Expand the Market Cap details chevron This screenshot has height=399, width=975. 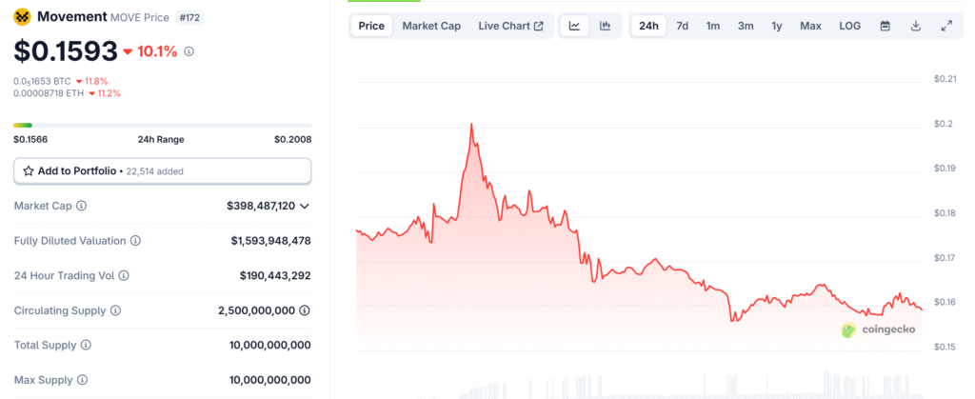coord(305,206)
